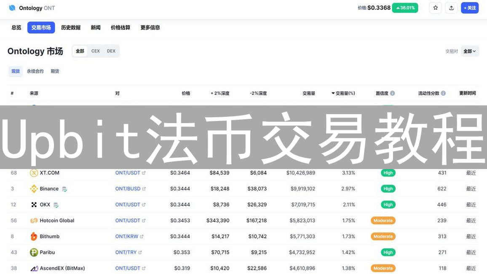Click the AscendEX (BitMax) logo
487x274 pixels.
tap(34, 269)
